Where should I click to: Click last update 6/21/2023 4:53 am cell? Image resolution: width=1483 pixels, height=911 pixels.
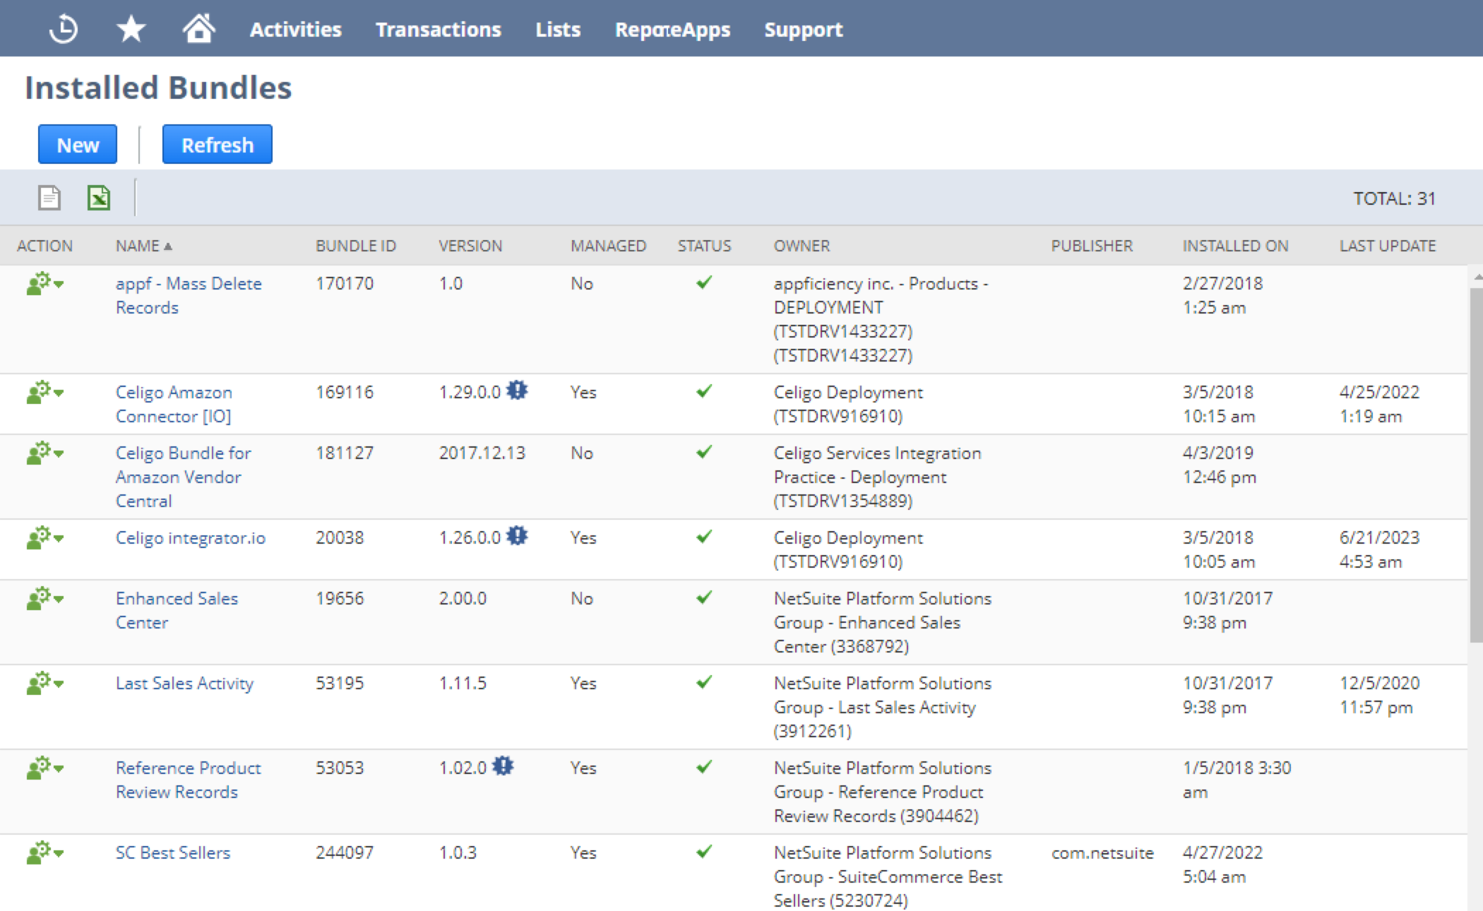coord(1379,549)
